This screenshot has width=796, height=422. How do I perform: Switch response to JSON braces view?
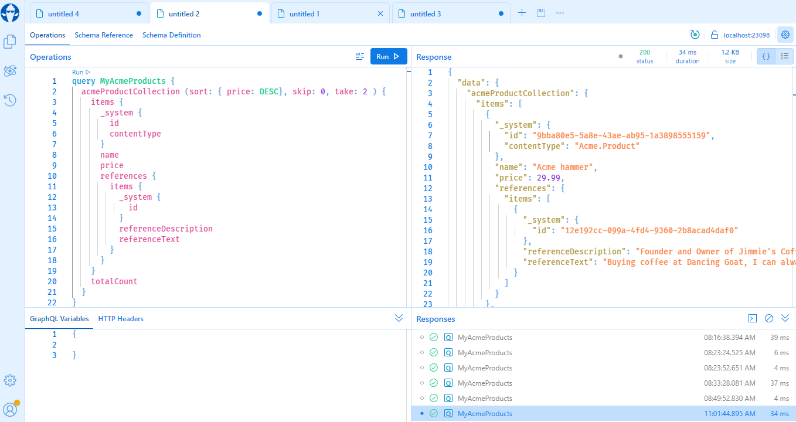(766, 57)
